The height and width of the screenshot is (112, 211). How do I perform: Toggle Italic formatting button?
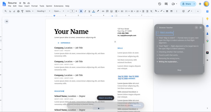point(85,11)
